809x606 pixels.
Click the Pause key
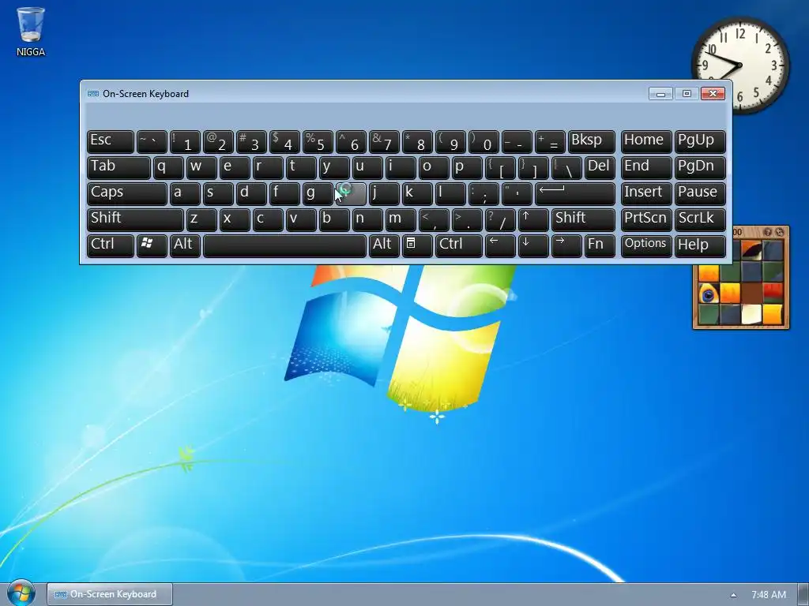[x=700, y=194]
